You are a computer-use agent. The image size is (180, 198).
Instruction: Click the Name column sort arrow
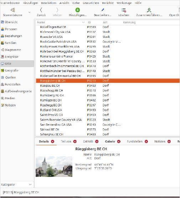tap(83, 22)
